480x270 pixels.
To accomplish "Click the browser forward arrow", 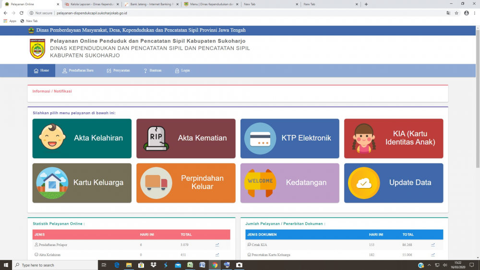I will pos(13,13).
